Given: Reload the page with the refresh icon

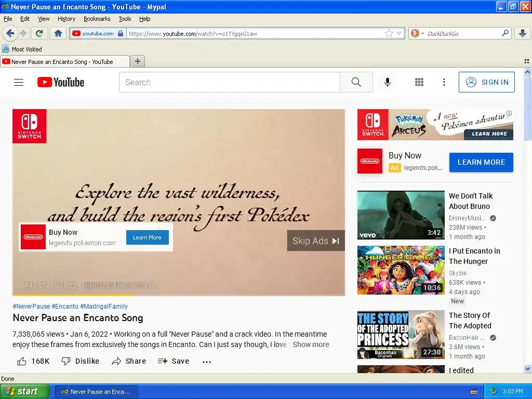Looking at the screenshot, I should [x=39, y=33].
